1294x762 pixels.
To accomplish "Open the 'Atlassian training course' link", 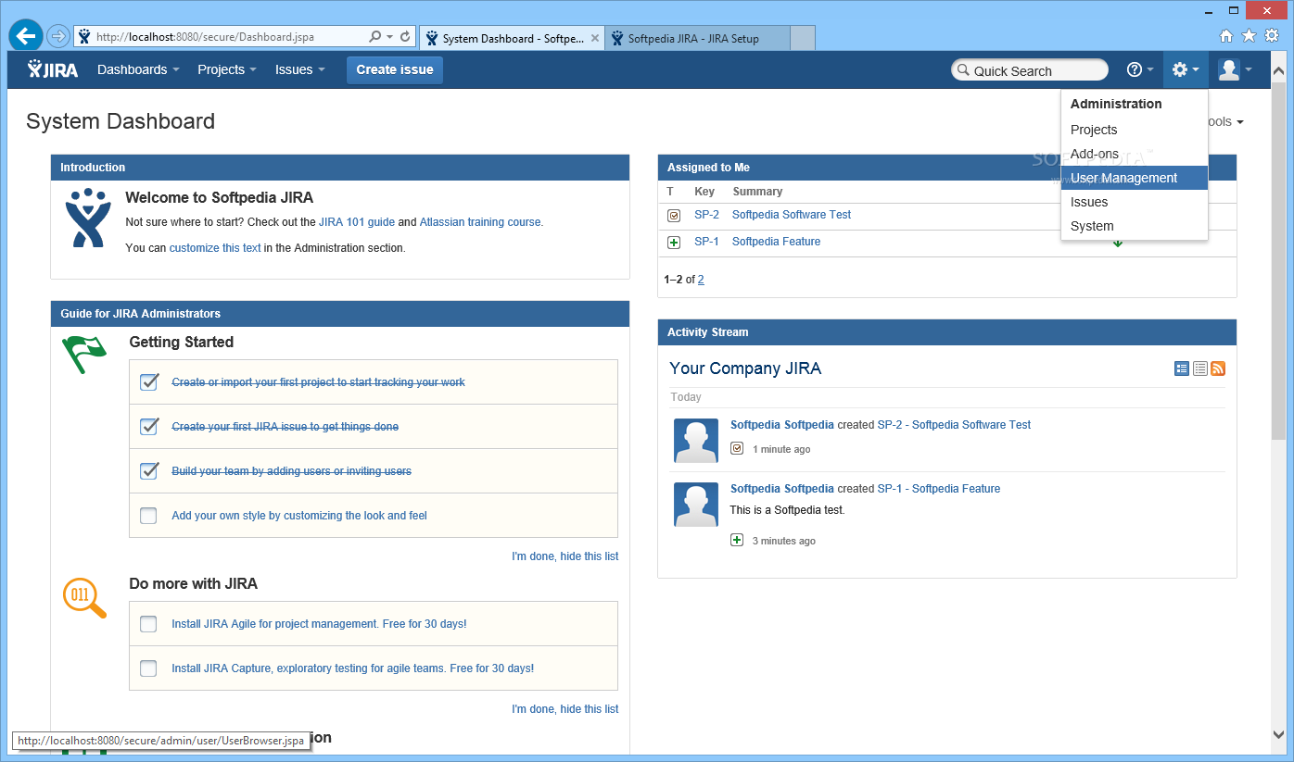I will tap(480, 222).
